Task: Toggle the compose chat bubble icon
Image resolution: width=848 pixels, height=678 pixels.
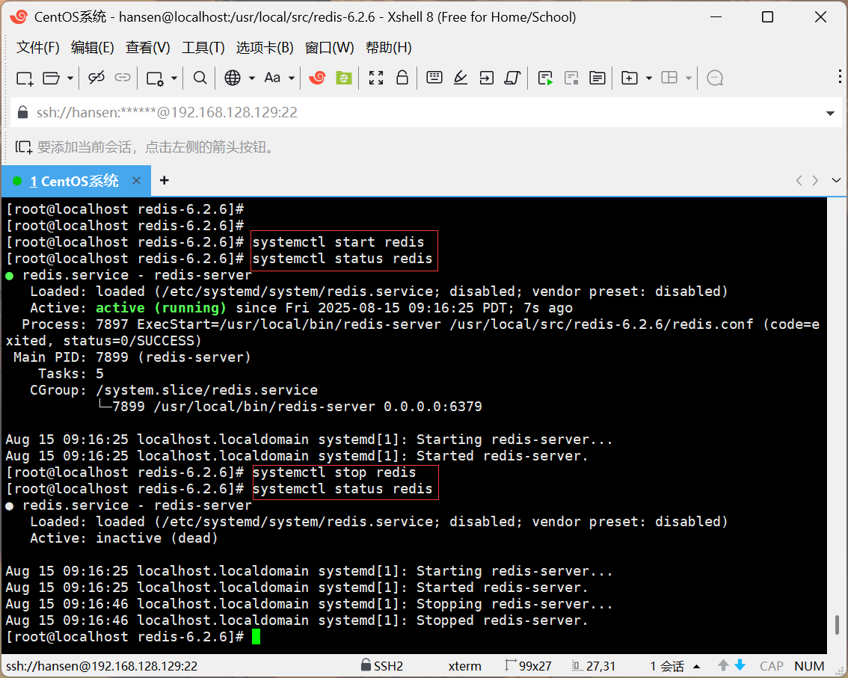Action: point(715,78)
